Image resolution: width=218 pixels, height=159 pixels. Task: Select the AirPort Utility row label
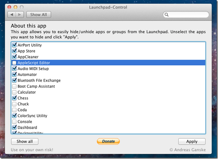click(30, 45)
